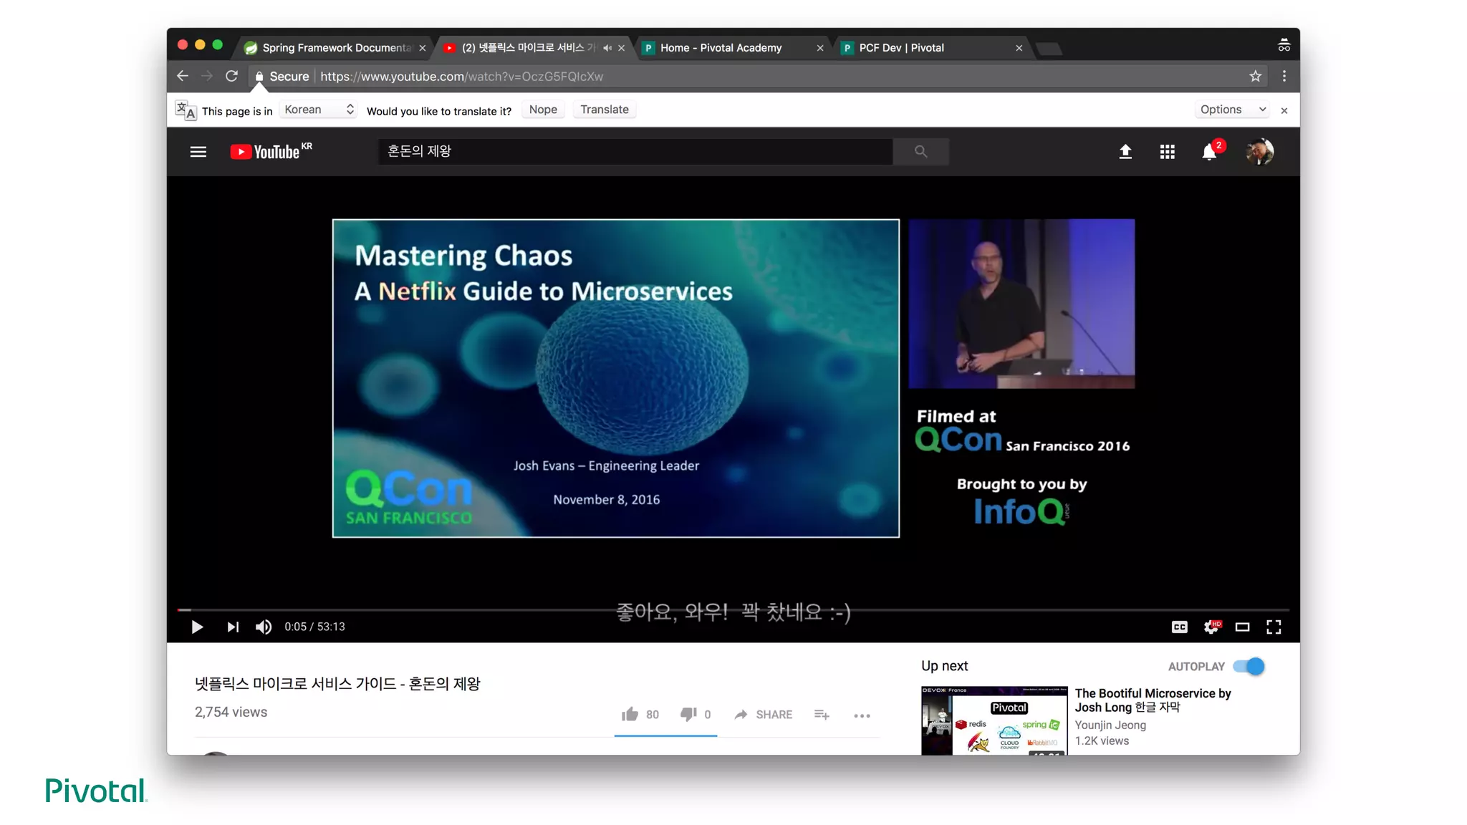Open the YouTube hamburger guide menu

click(x=198, y=152)
